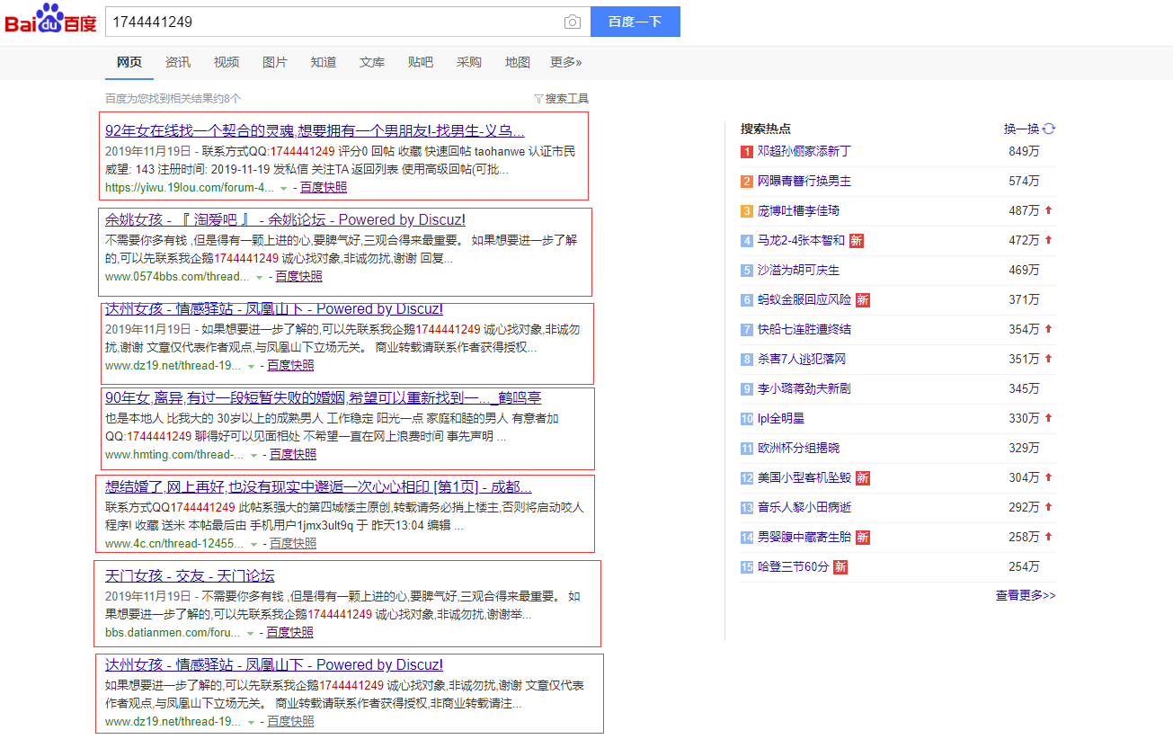The width and height of the screenshot is (1173, 739).
Task: Click the www.hmting.com green URL
Action: tap(174, 454)
